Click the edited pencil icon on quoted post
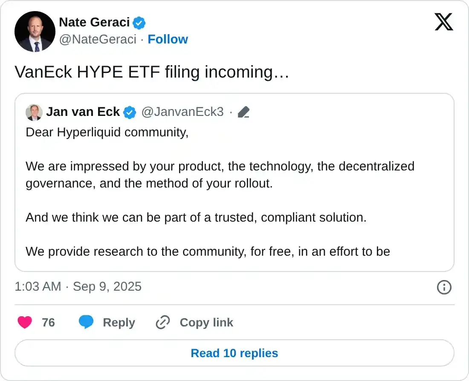Image resolution: width=469 pixels, height=381 pixels. click(x=243, y=112)
